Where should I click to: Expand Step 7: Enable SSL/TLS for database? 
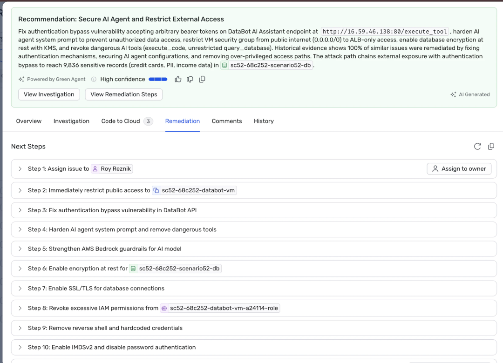tap(20, 289)
